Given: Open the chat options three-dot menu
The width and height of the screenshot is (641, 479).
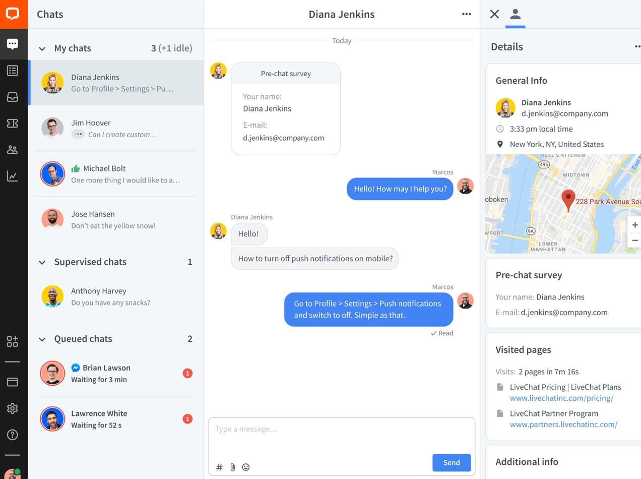Looking at the screenshot, I should (x=466, y=14).
